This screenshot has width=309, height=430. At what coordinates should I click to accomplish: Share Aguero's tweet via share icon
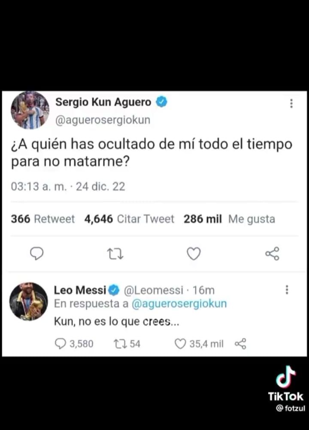(x=272, y=254)
